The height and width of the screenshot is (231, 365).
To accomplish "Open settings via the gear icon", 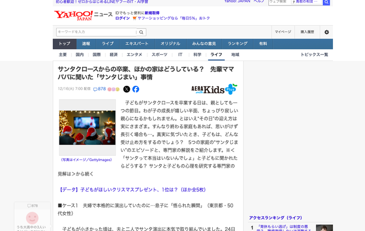I will coord(327,32).
